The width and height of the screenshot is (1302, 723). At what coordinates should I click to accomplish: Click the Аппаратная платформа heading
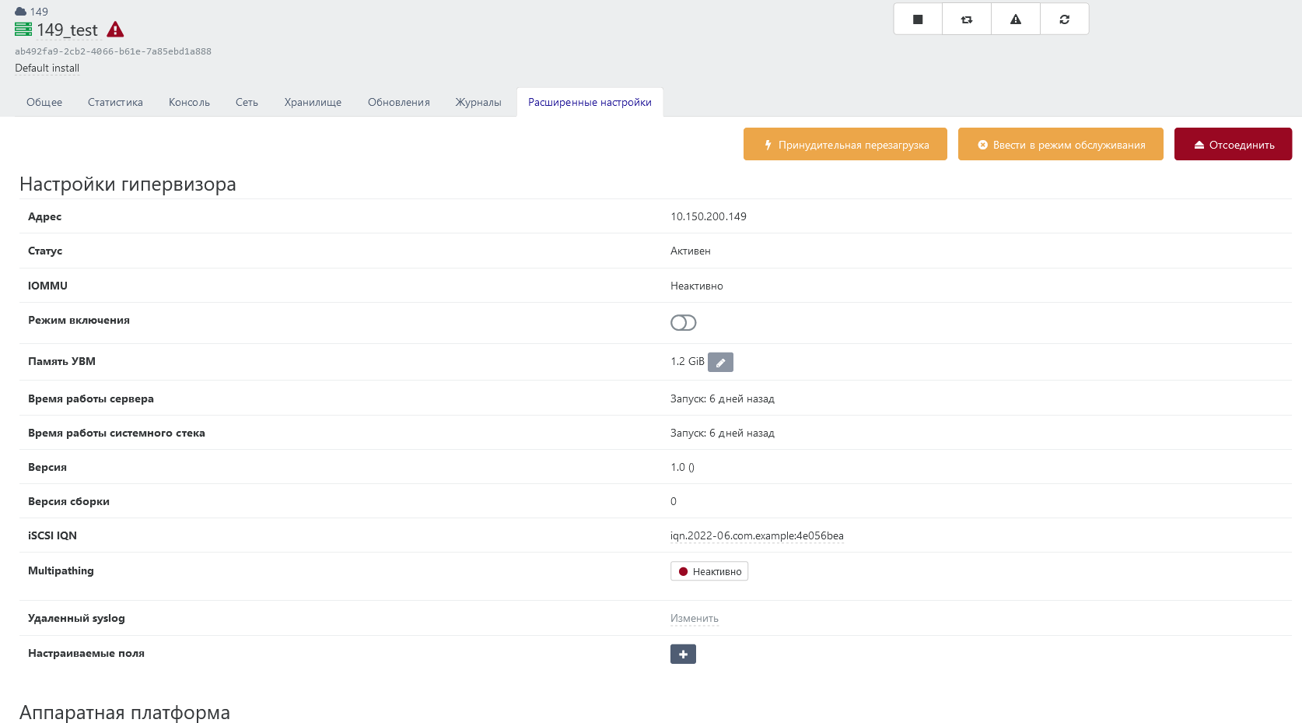pos(124,712)
